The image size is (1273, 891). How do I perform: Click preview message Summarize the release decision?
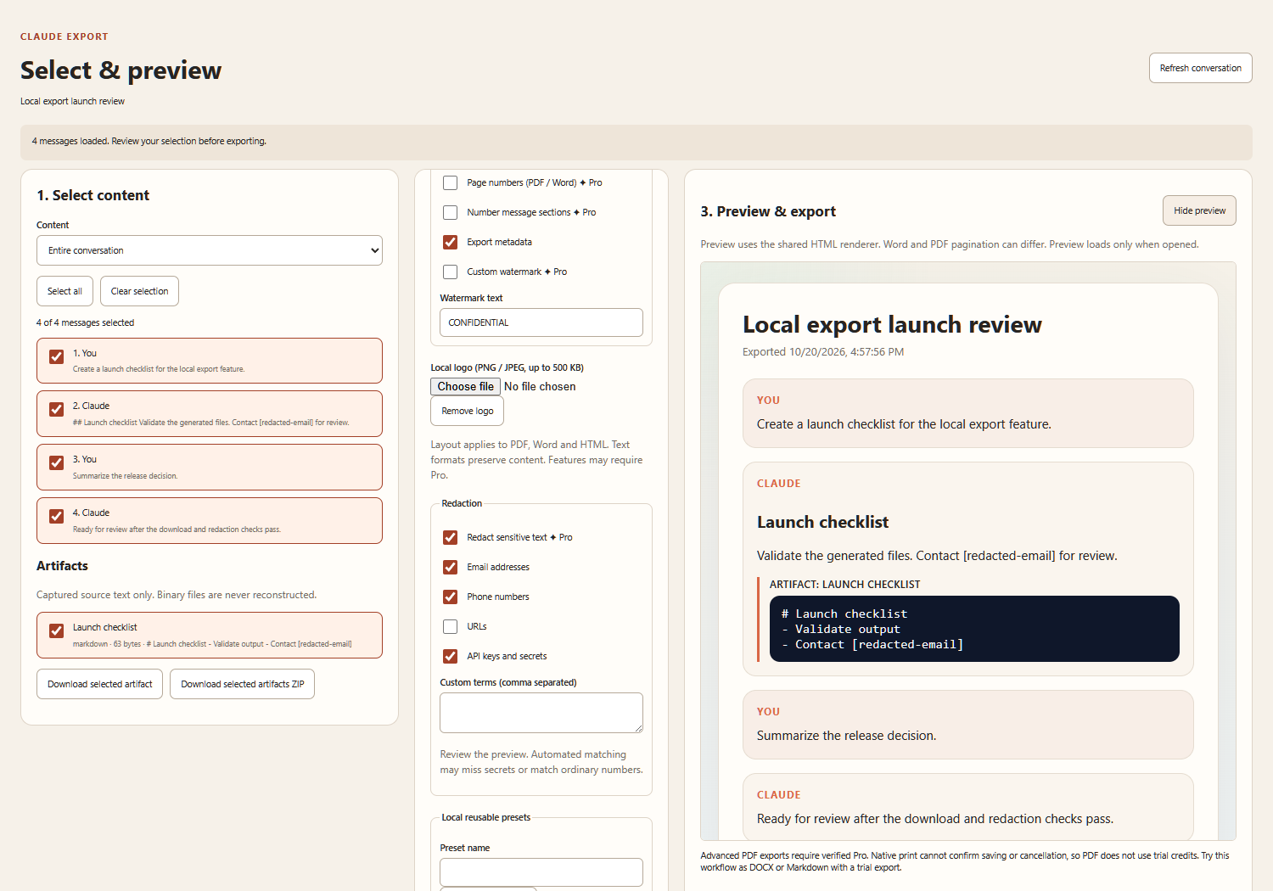click(968, 725)
